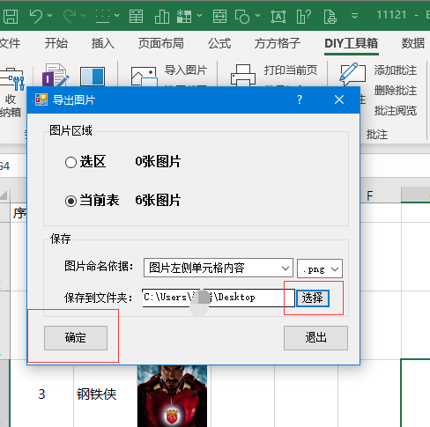Click the 选择 folder button
This screenshot has height=427, width=430.
313,298
